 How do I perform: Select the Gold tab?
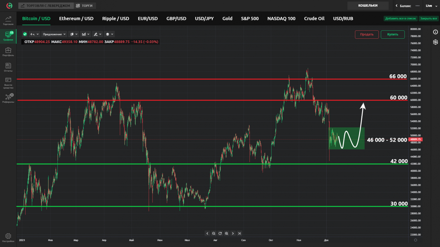click(x=227, y=18)
